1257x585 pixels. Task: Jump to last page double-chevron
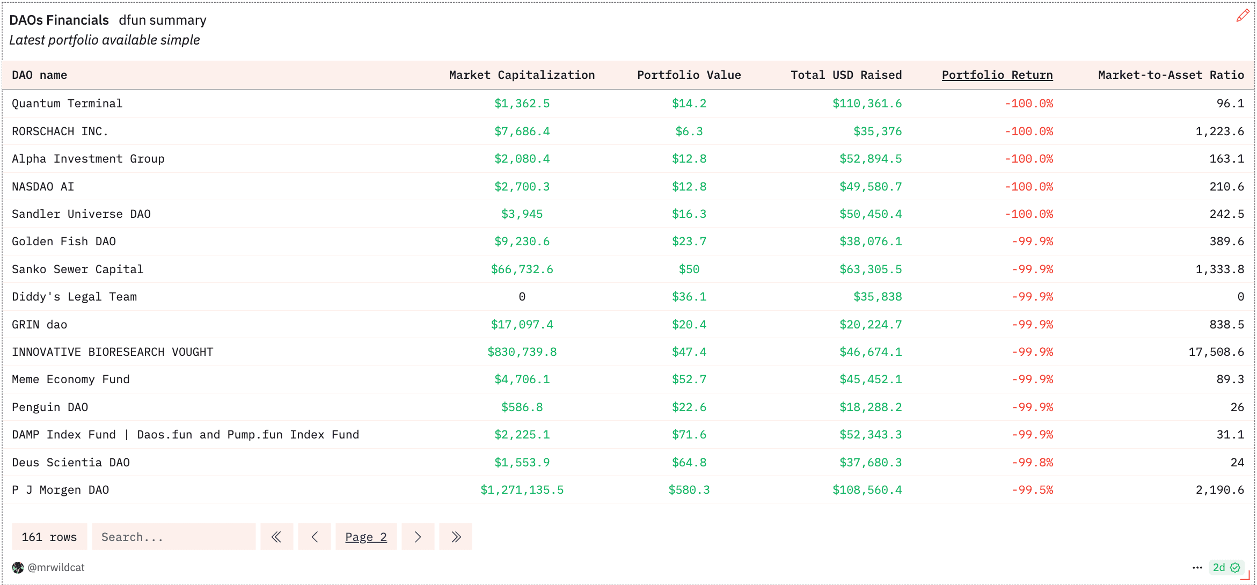(456, 537)
